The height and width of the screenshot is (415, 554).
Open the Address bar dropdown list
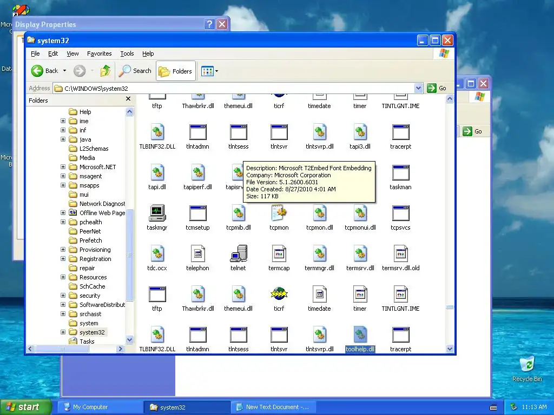tap(418, 88)
